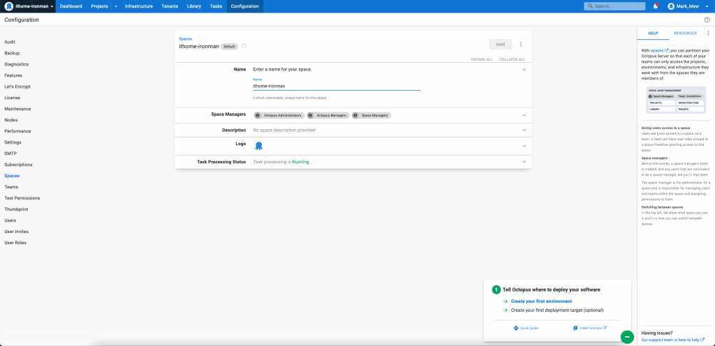The height and width of the screenshot is (346, 715).
Task: Expand the Task Processing Status section
Action: (524, 162)
